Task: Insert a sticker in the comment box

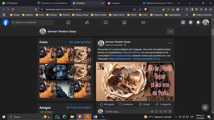Action: (170, 112)
